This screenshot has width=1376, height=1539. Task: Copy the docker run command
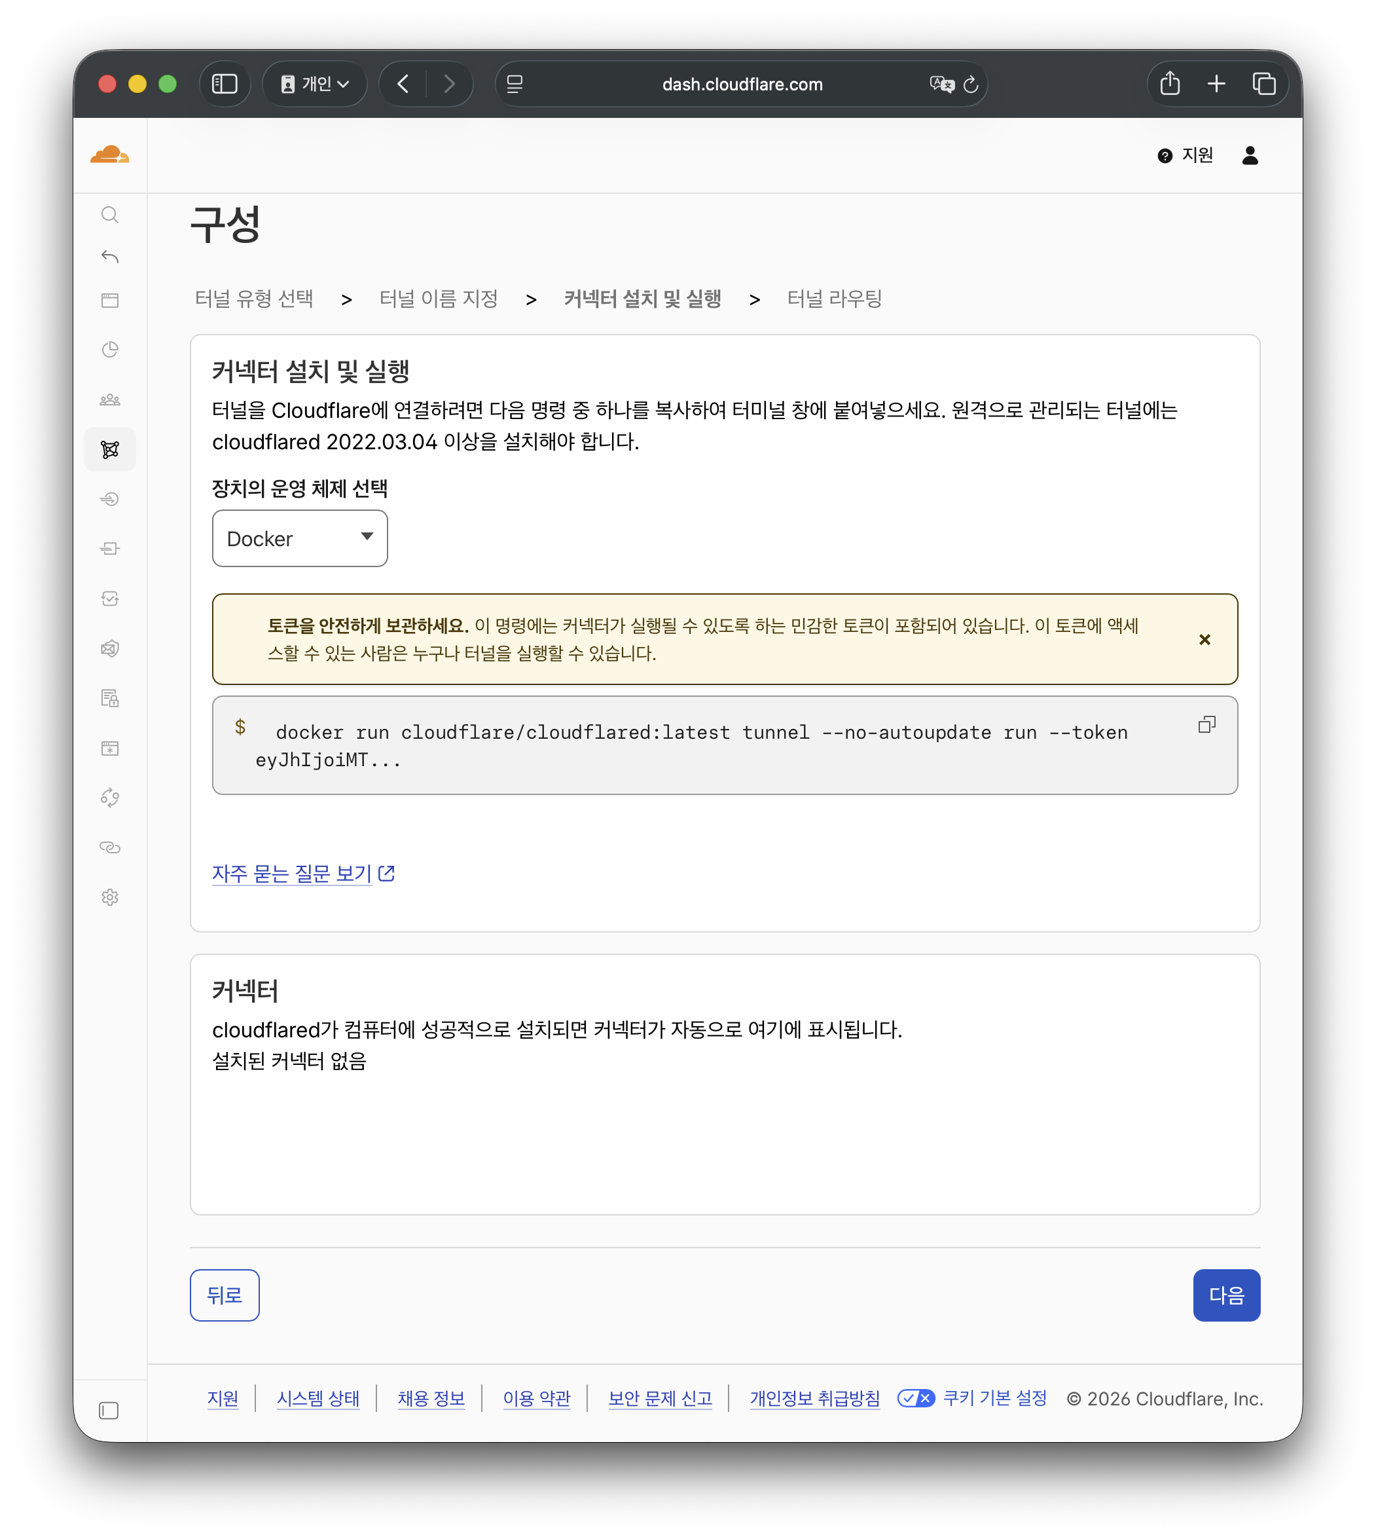(1206, 724)
